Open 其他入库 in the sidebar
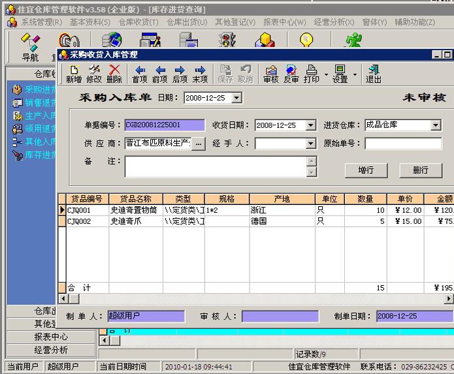 [x=34, y=142]
